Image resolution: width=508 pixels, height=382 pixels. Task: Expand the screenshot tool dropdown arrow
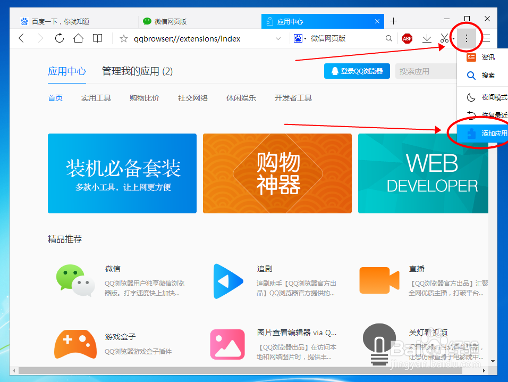453,39
